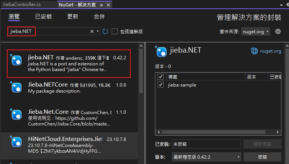Click the 安裝 button
The width and height of the screenshot is (289, 164).
point(262,157)
